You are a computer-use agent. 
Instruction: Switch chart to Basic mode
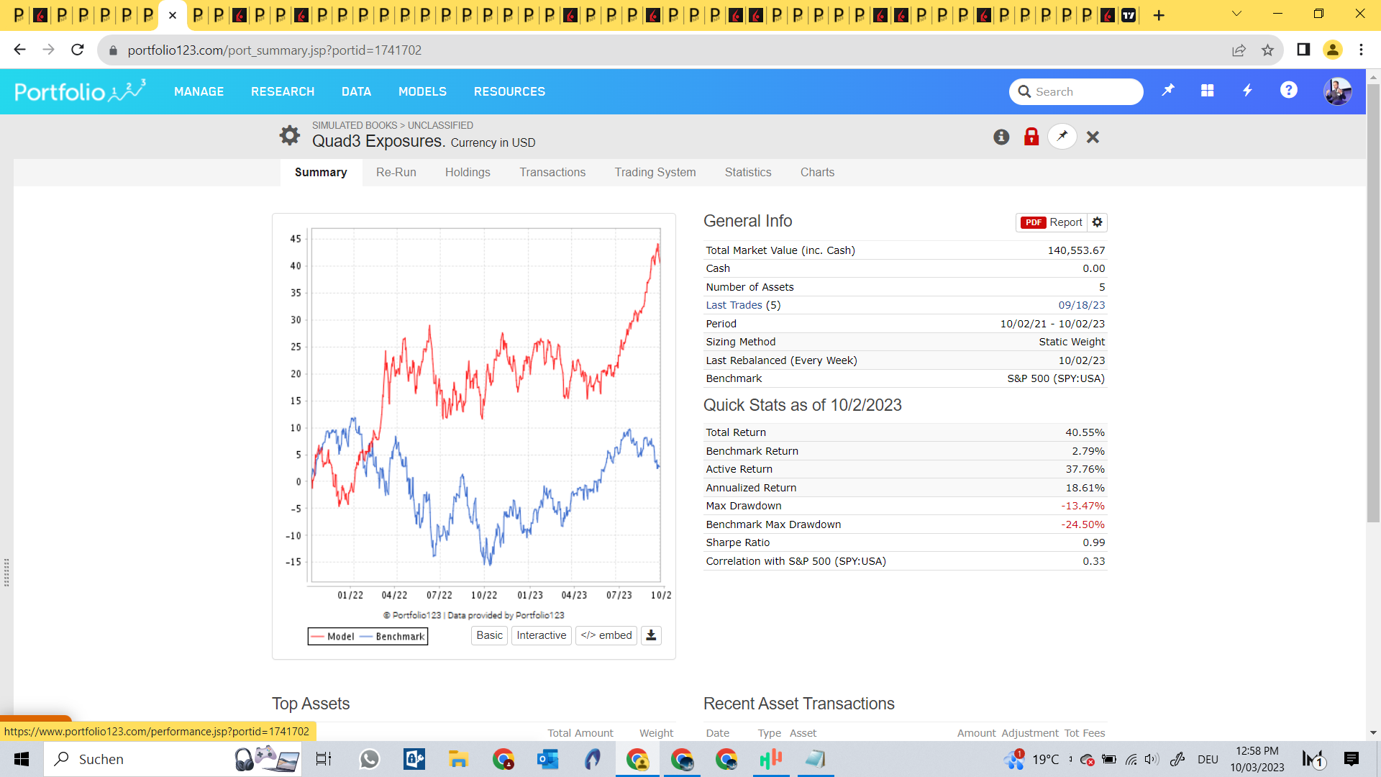(x=489, y=635)
